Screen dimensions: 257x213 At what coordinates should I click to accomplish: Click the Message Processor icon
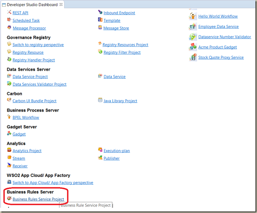pyautogui.click(x=9, y=27)
